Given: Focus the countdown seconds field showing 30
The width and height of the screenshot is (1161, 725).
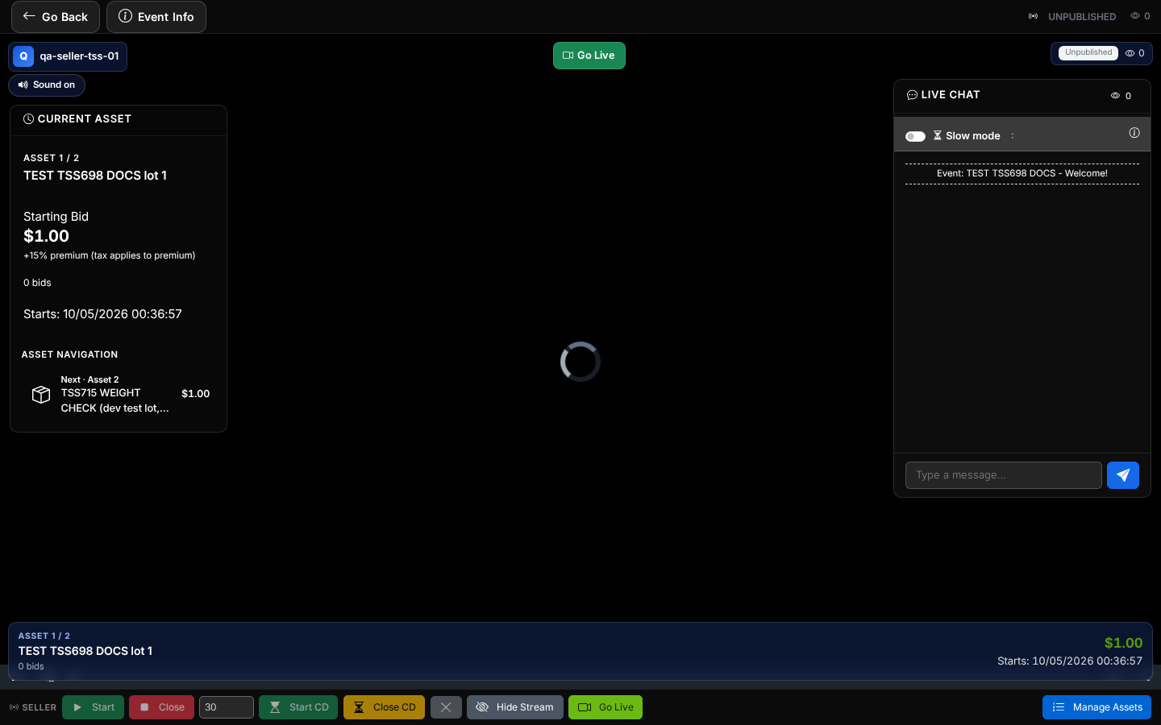Looking at the screenshot, I should (x=227, y=707).
